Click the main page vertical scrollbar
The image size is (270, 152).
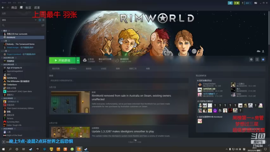[269, 28]
